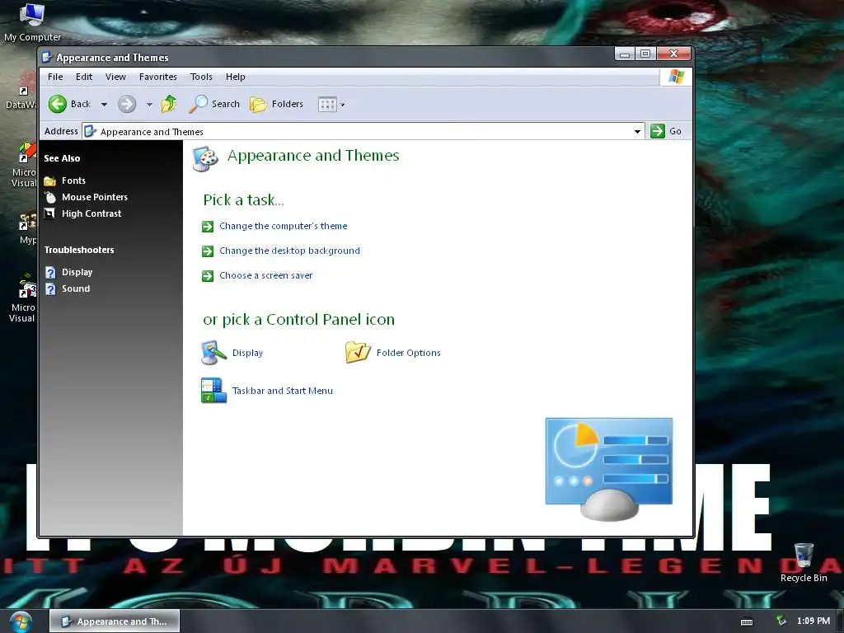Click the Windows flag logo in menu bar
The width and height of the screenshot is (844, 633).
[676, 77]
